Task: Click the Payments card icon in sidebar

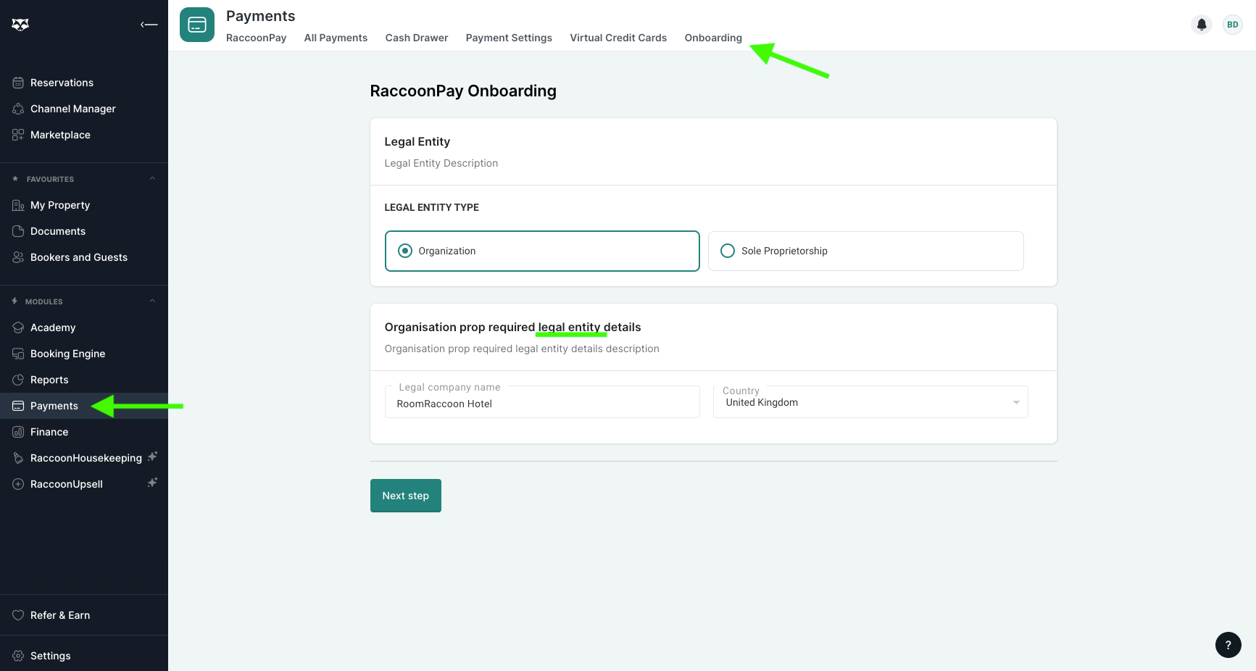Action: 18,406
